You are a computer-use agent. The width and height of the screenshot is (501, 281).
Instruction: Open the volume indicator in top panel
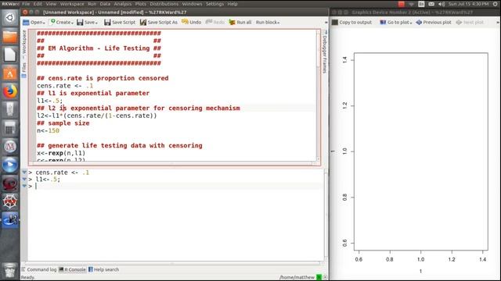point(442,4)
